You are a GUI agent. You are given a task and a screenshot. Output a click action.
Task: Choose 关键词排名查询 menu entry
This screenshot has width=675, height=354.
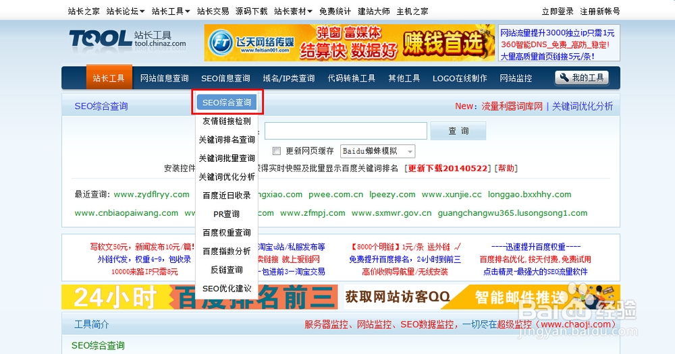227,140
